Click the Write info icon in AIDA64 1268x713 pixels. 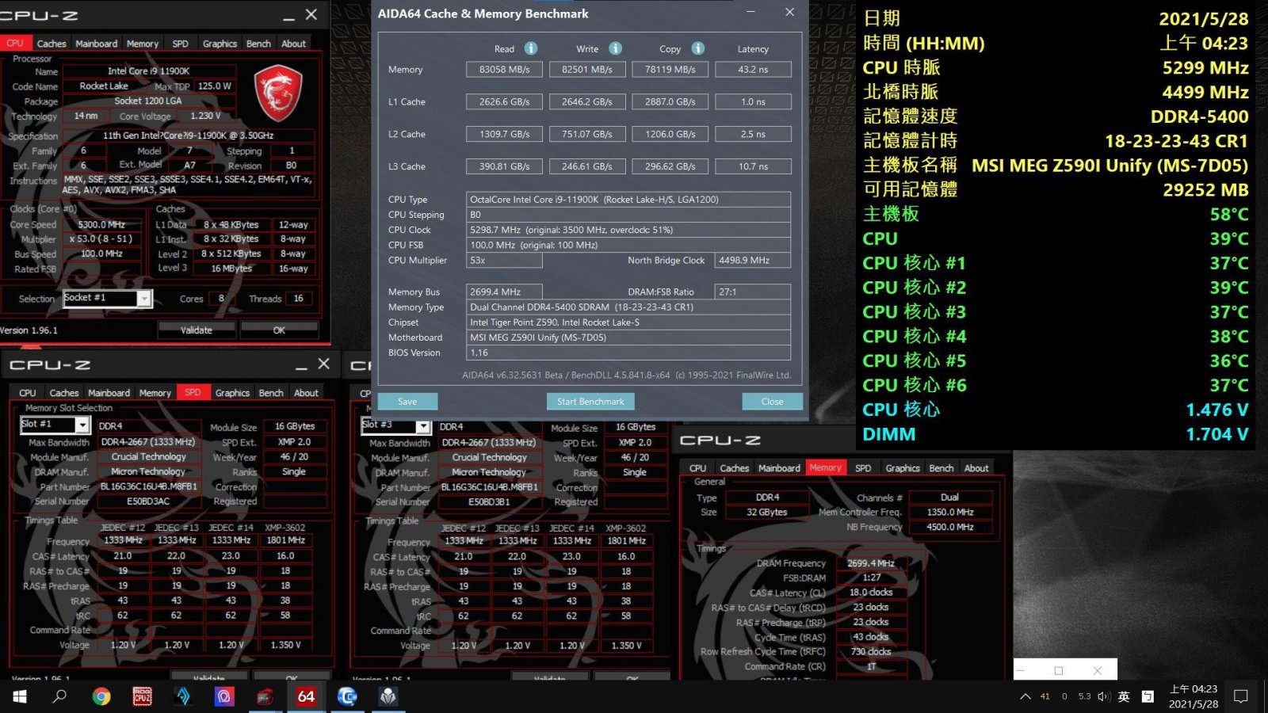tap(615, 48)
